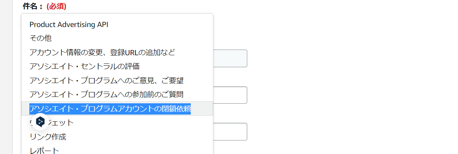Image resolution: width=458 pixels, height=154 pixels.
Task: Focus the middle white text input field
Action: point(230,95)
